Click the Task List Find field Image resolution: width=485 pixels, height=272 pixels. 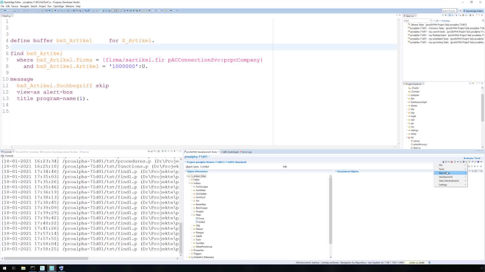coord(418,21)
